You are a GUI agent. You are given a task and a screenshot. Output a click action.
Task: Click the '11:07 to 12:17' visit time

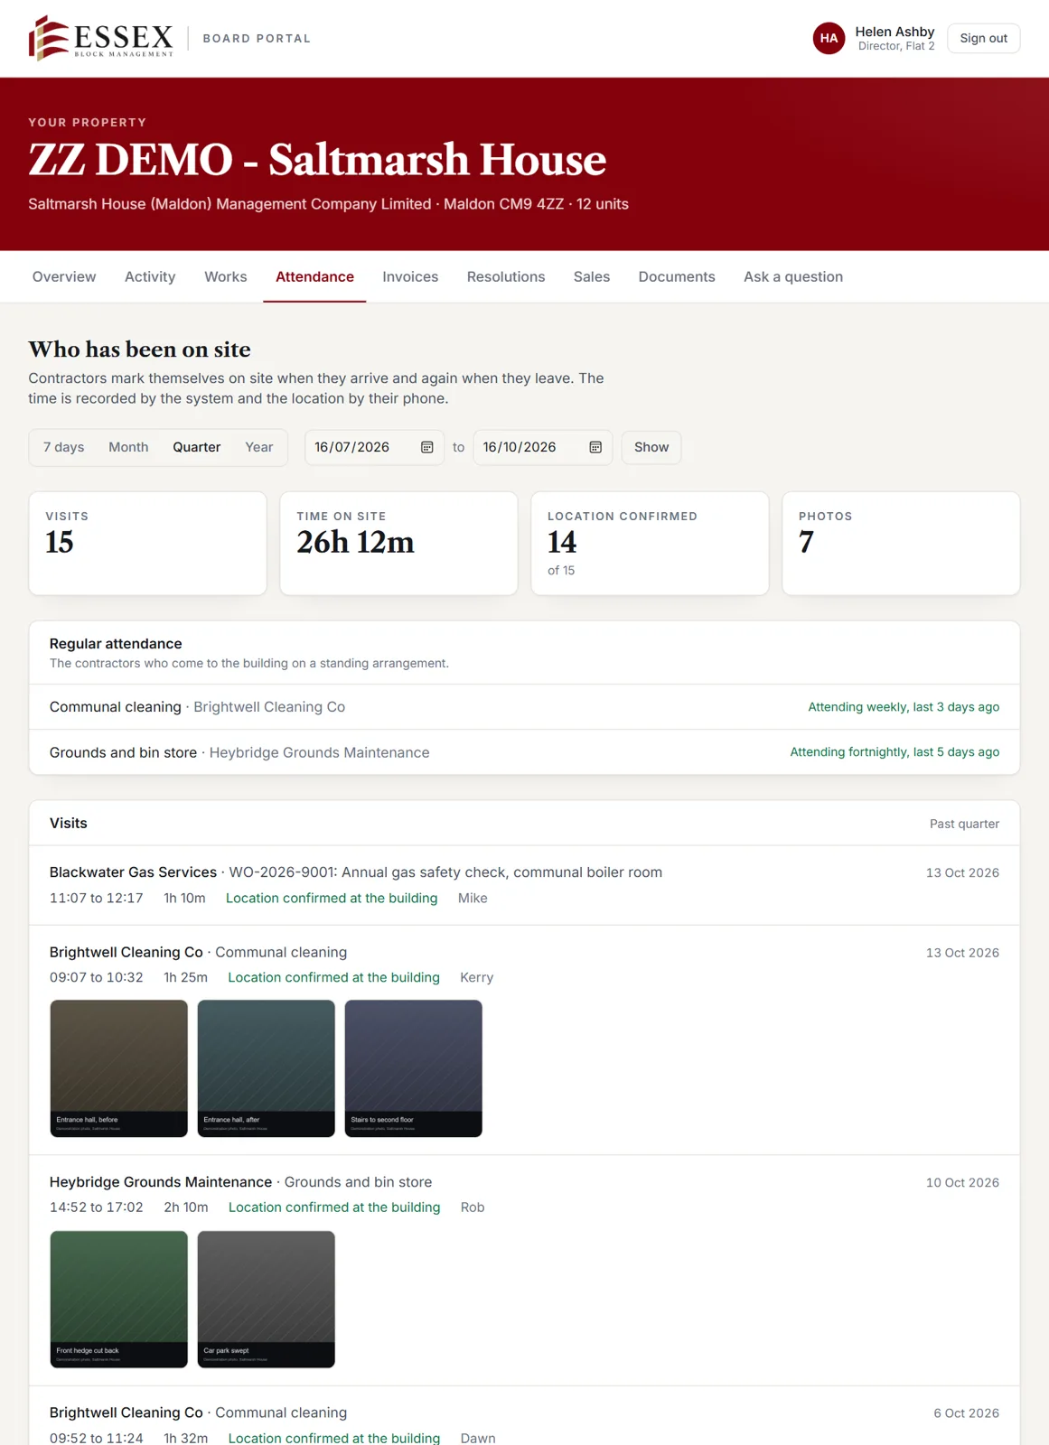[x=97, y=898]
